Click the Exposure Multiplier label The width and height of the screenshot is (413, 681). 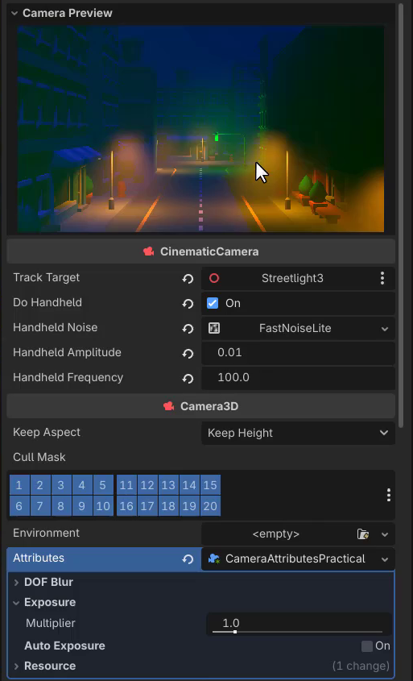51,624
